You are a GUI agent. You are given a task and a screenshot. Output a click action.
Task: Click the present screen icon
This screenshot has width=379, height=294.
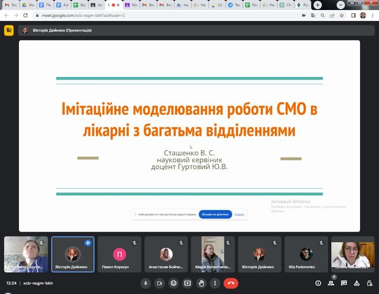(x=188, y=283)
